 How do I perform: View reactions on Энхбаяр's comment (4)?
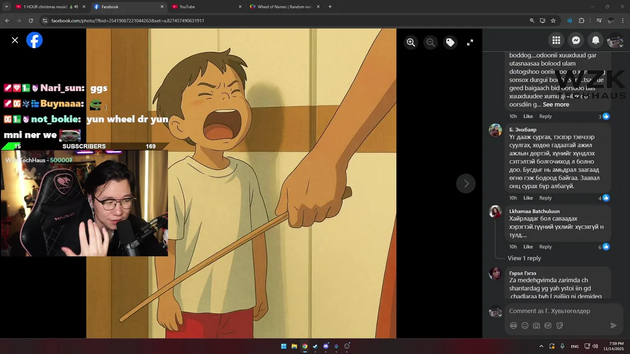[604, 198]
